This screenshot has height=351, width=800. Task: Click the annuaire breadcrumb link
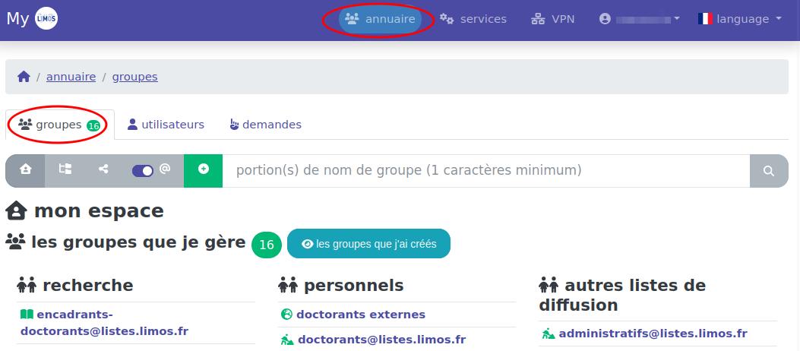tap(71, 77)
